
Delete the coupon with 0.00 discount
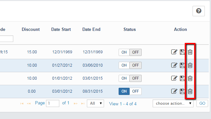(x=190, y=91)
